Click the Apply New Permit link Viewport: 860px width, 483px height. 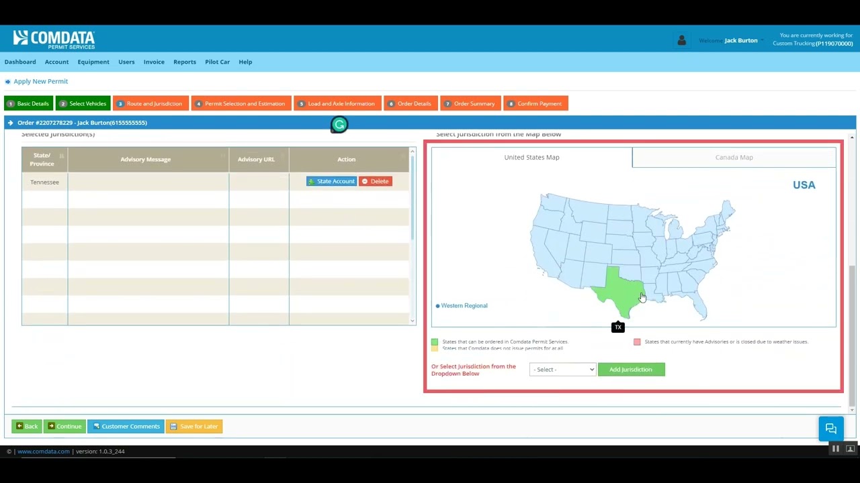41,82
